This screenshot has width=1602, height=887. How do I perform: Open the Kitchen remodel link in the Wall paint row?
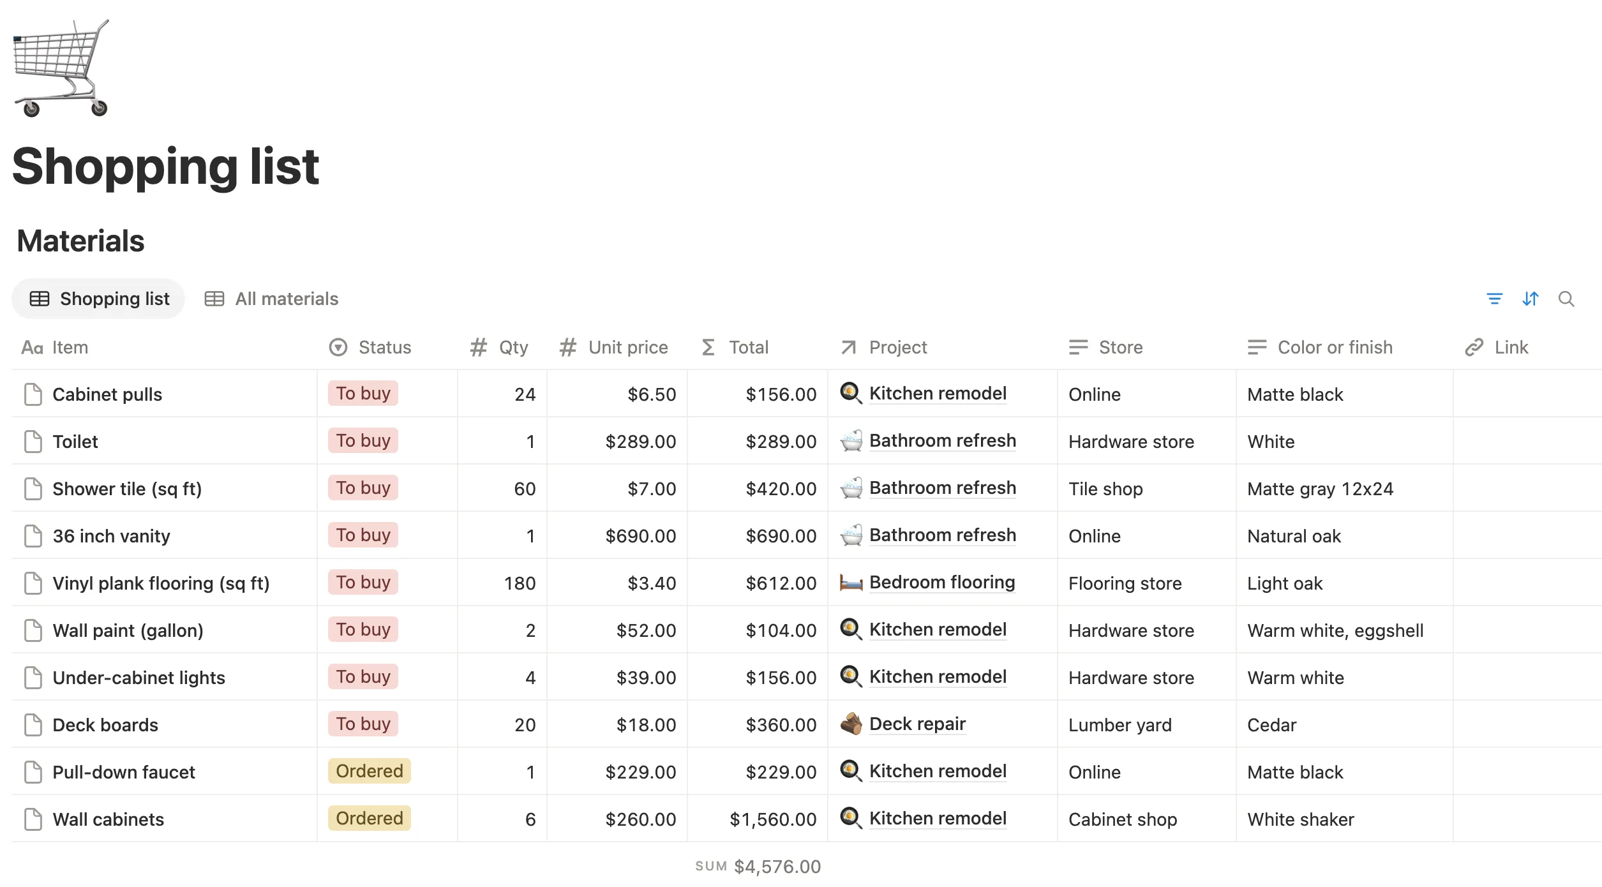pyautogui.click(x=938, y=630)
